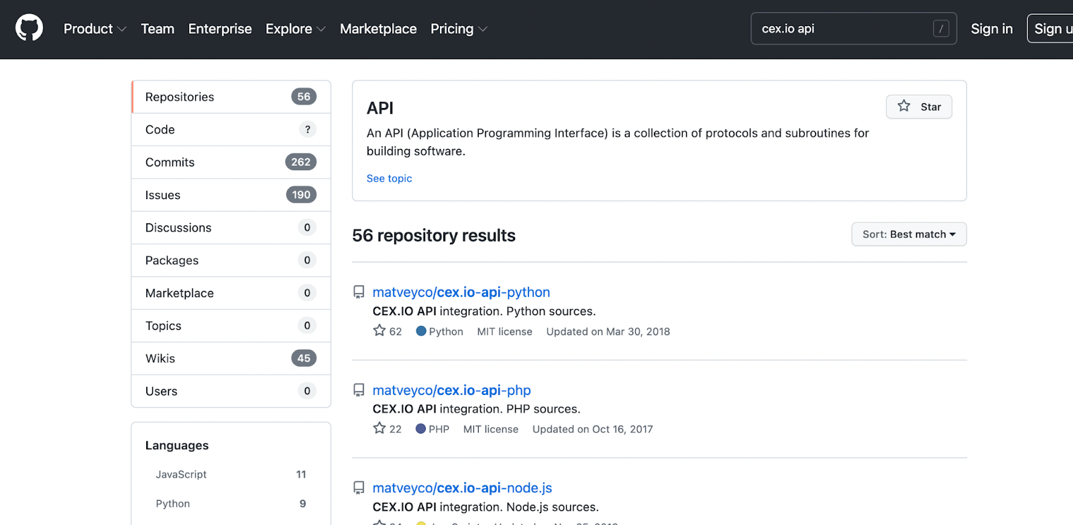
Task: Click the slash shortcut icon in the search box
Action: coord(941,29)
